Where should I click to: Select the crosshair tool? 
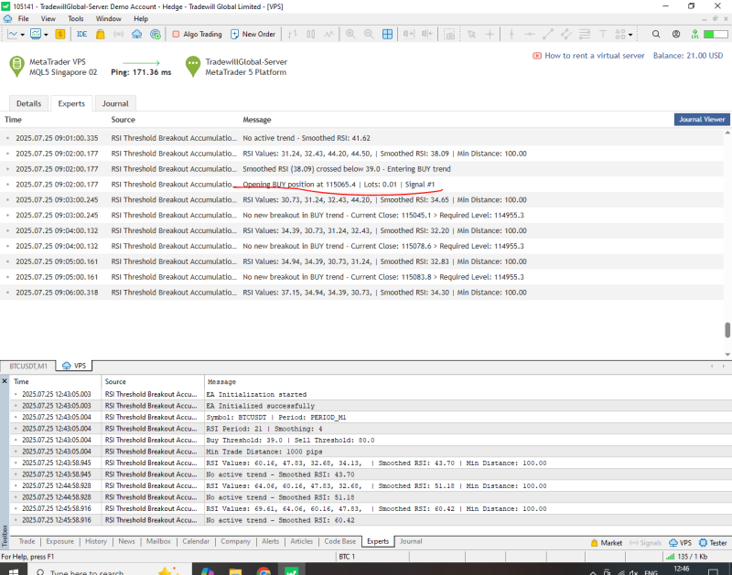[x=490, y=34]
